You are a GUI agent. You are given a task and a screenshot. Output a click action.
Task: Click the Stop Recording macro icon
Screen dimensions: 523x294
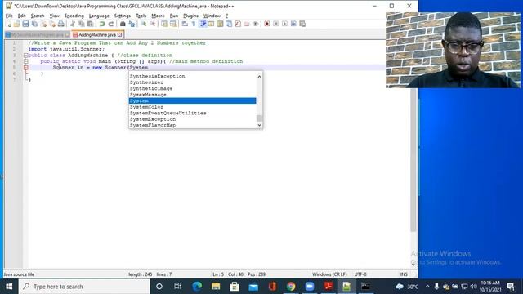pyautogui.click(x=276, y=24)
